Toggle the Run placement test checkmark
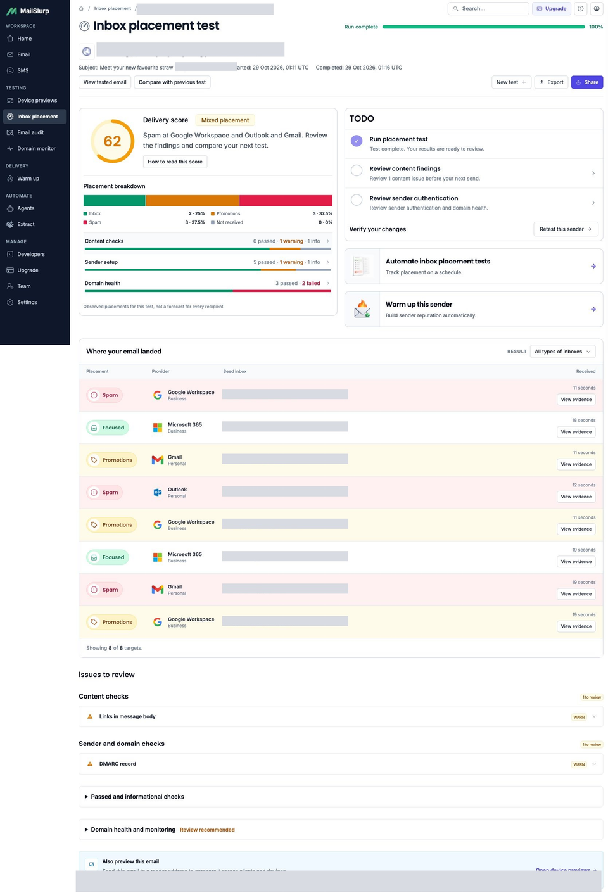This screenshot has width=608, height=893. point(357,141)
